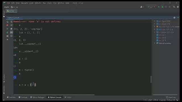Open IDE settings gear at top right
This screenshot has width=182, height=102.
pos(178,7)
